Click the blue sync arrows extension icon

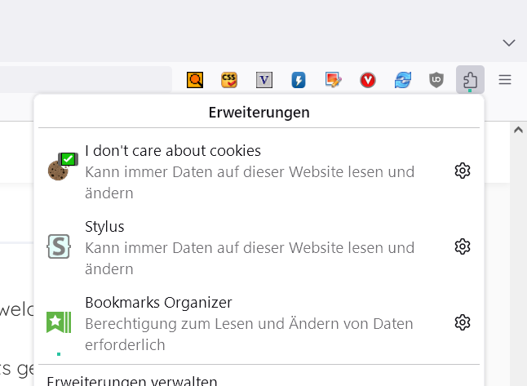(402, 80)
